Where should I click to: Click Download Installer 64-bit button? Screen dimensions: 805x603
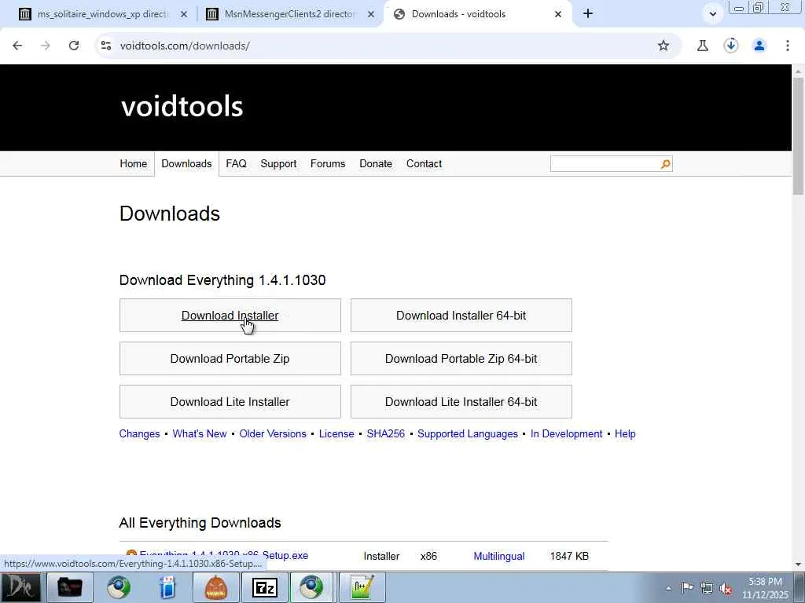[461, 316]
